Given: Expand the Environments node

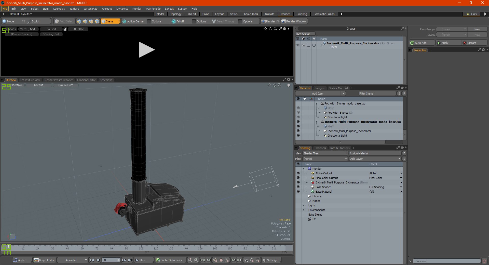Looking at the screenshot, I should click(304, 210).
